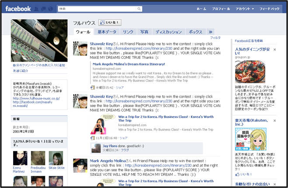
Task: Open Mark Angelo Molina's Dream Korea Itinerary! title
Action: (x=129, y=64)
